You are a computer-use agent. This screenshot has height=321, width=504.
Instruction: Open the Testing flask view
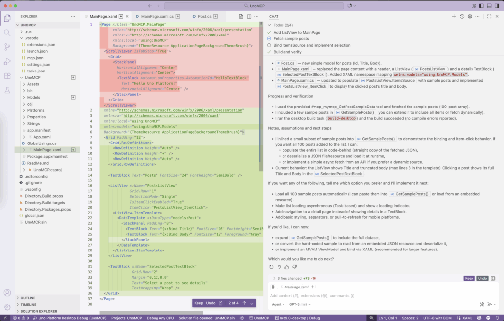tap(7, 90)
